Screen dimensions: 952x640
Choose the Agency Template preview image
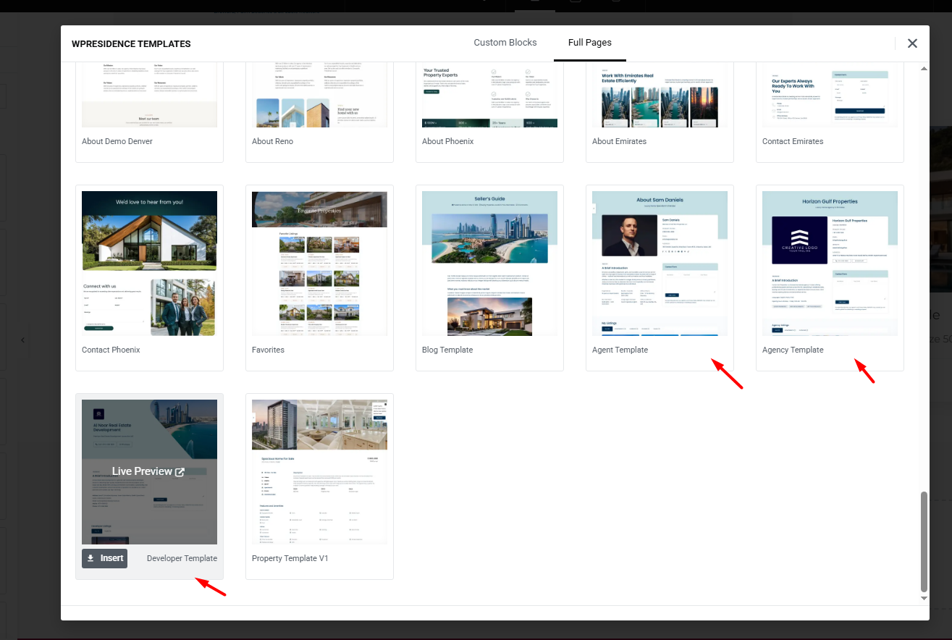tap(830, 264)
